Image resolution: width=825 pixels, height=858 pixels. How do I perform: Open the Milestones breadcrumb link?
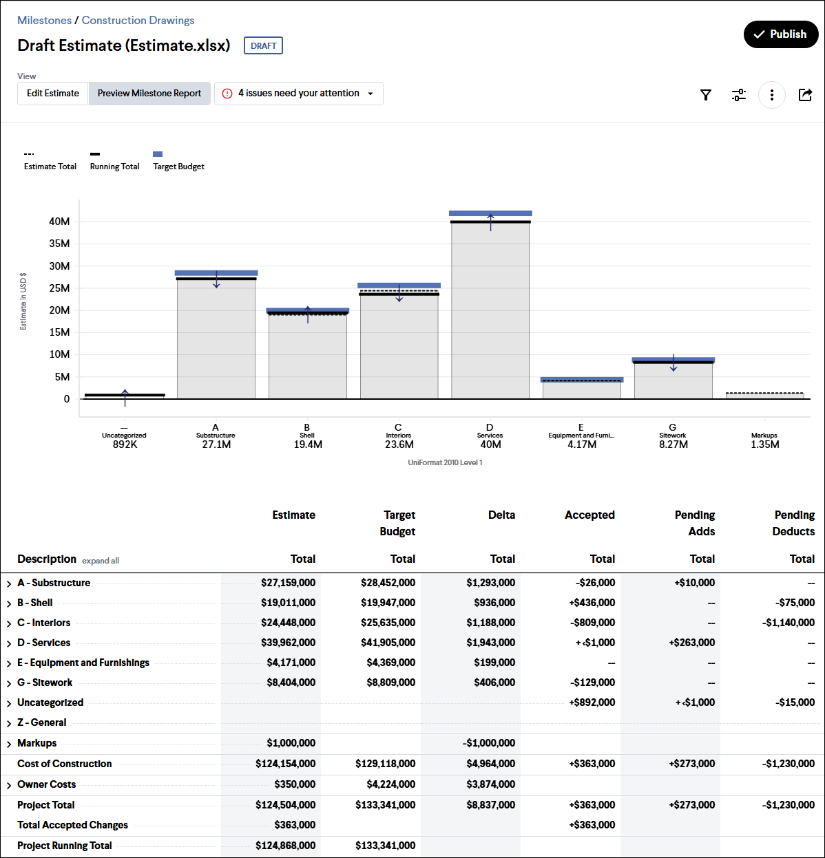point(44,21)
